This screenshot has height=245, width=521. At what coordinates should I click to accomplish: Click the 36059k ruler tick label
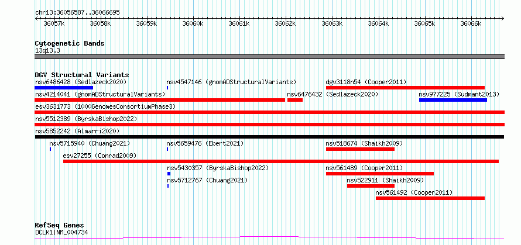(x=146, y=24)
